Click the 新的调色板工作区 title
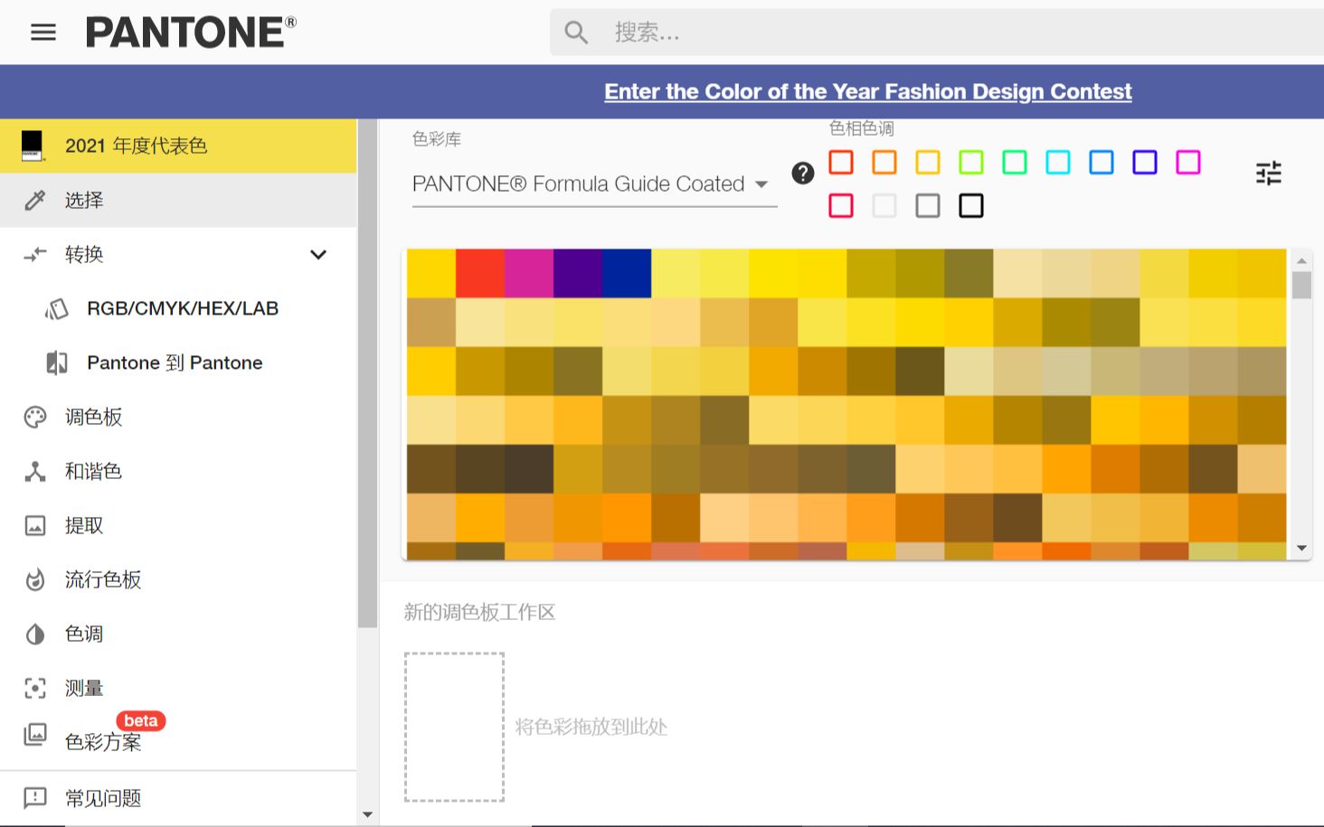Viewport: 1324px width, 827px height. [x=479, y=612]
